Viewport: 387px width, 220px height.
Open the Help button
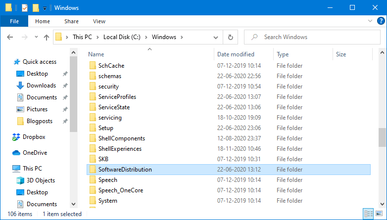(x=381, y=21)
